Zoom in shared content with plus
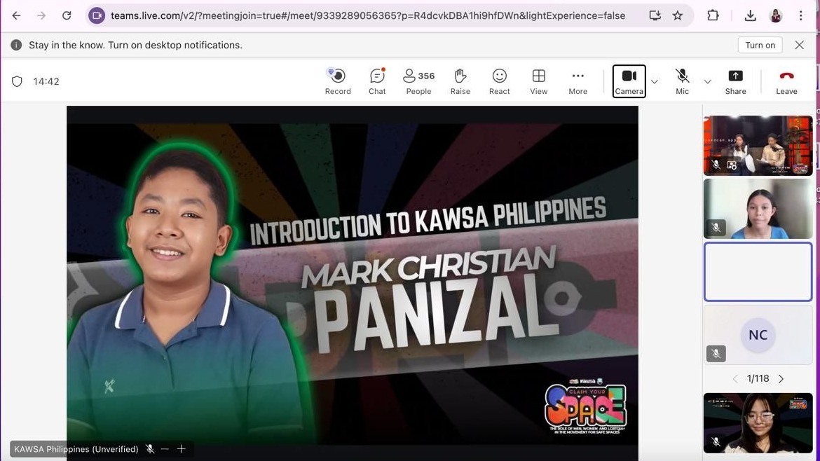Image resolution: width=820 pixels, height=461 pixels. point(181,449)
